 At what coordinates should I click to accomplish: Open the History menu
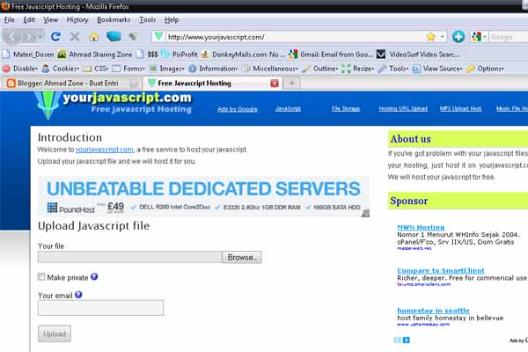pos(77,20)
